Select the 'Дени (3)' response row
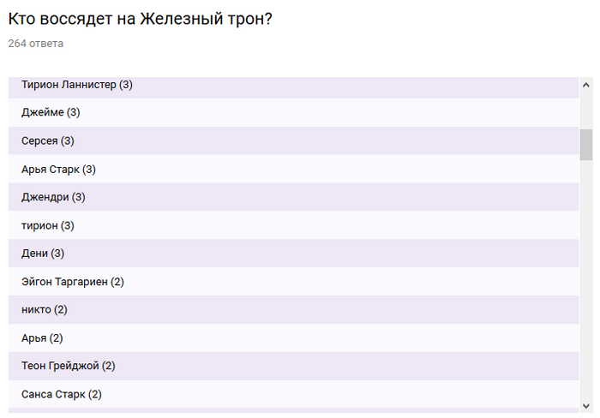600x418 pixels. pyautogui.click(x=43, y=254)
